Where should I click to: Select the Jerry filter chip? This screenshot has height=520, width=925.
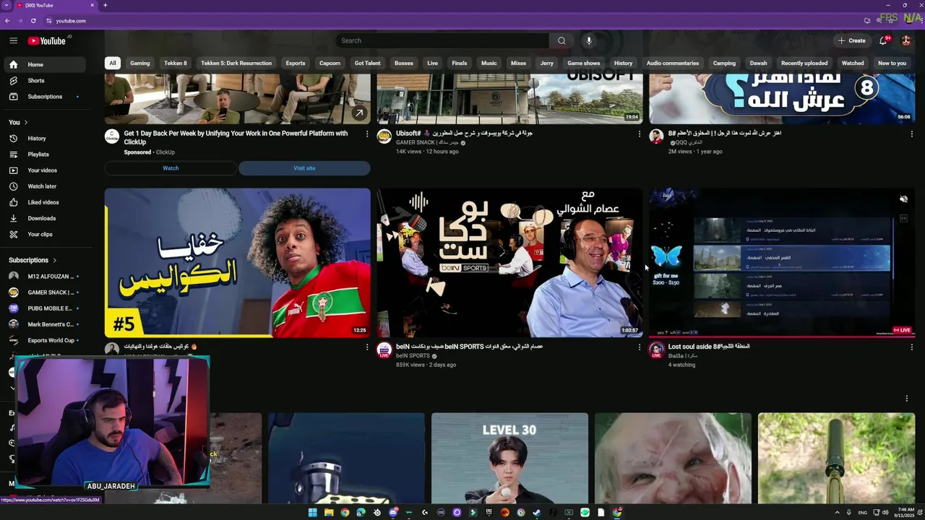547,63
